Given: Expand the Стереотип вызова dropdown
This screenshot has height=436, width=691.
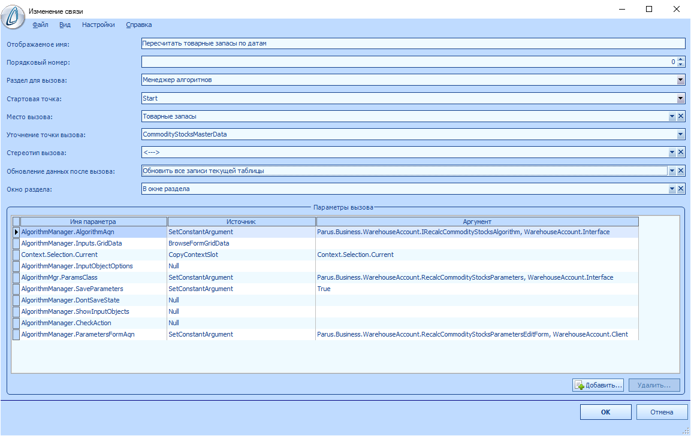Looking at the screenshot, I should tap(672, 152).
